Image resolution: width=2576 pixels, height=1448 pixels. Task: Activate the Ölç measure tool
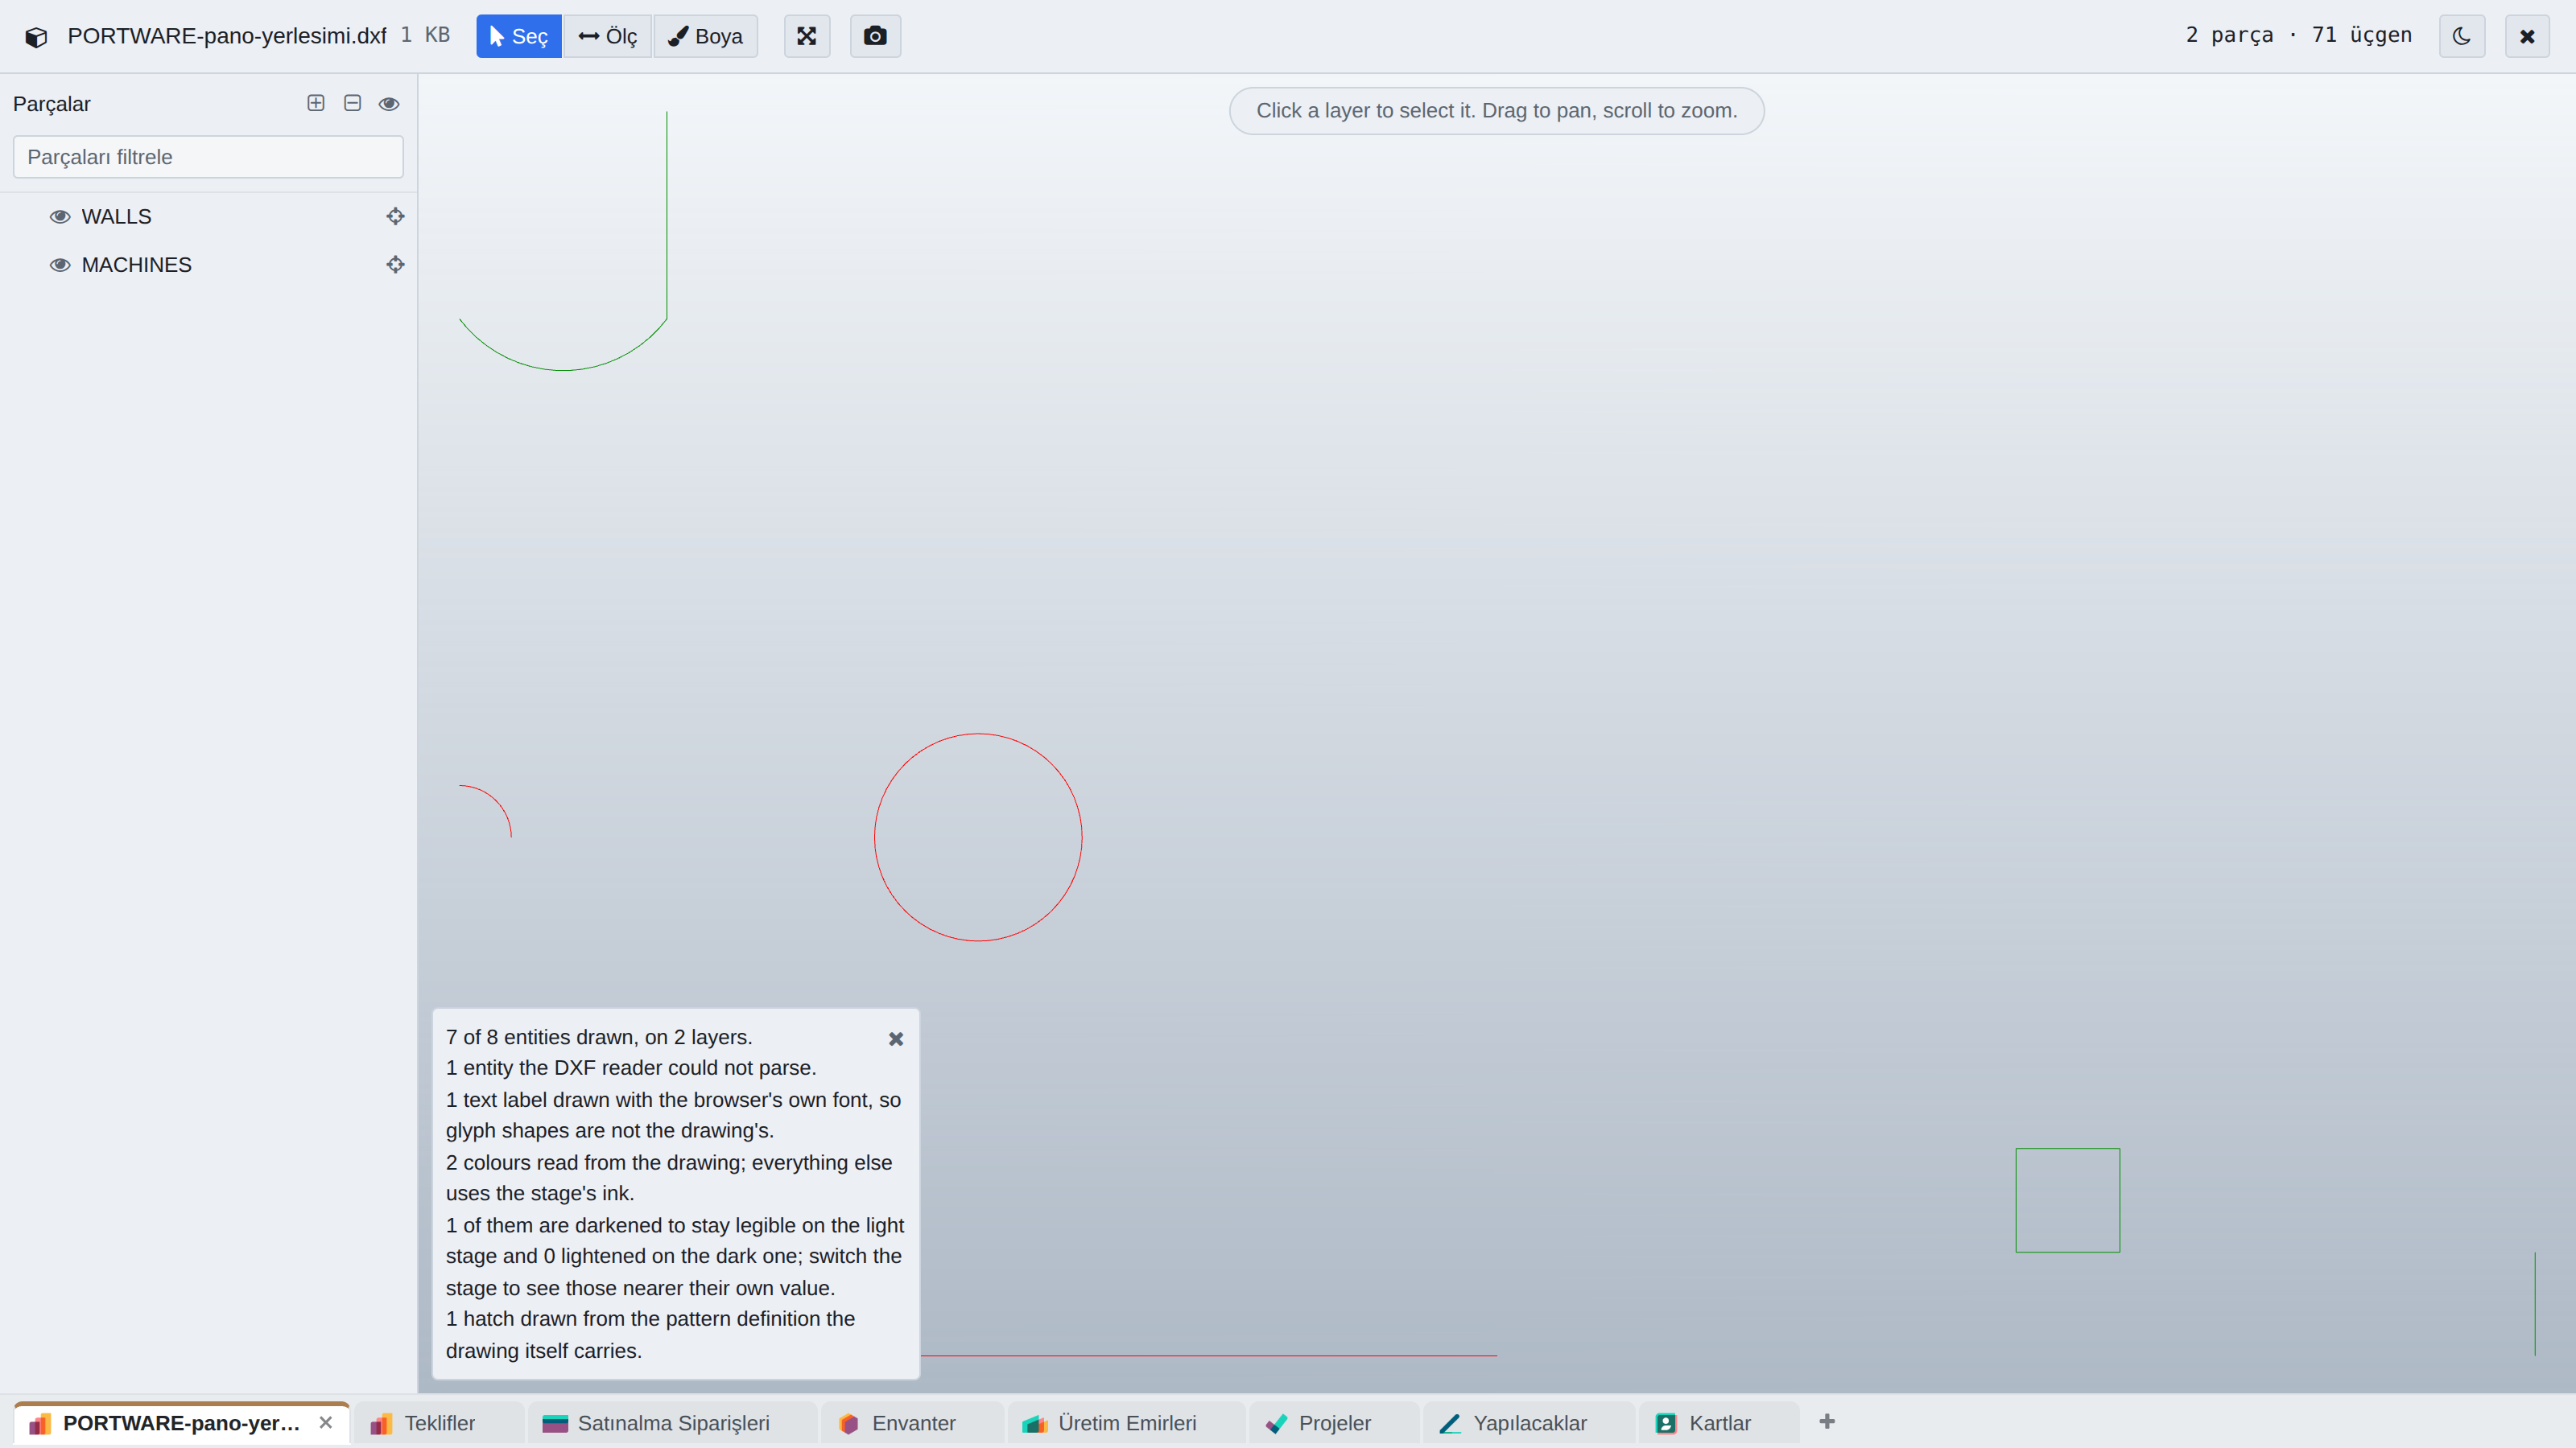pos(607,36)
